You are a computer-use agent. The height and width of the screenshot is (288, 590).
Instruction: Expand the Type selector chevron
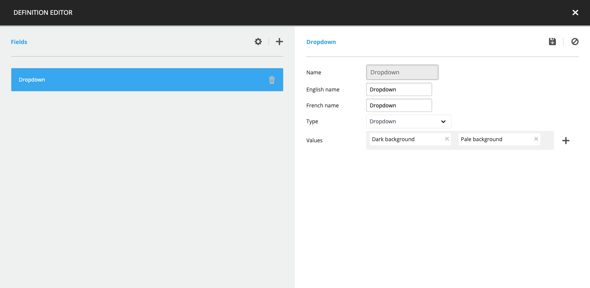[x=443, y=121]
